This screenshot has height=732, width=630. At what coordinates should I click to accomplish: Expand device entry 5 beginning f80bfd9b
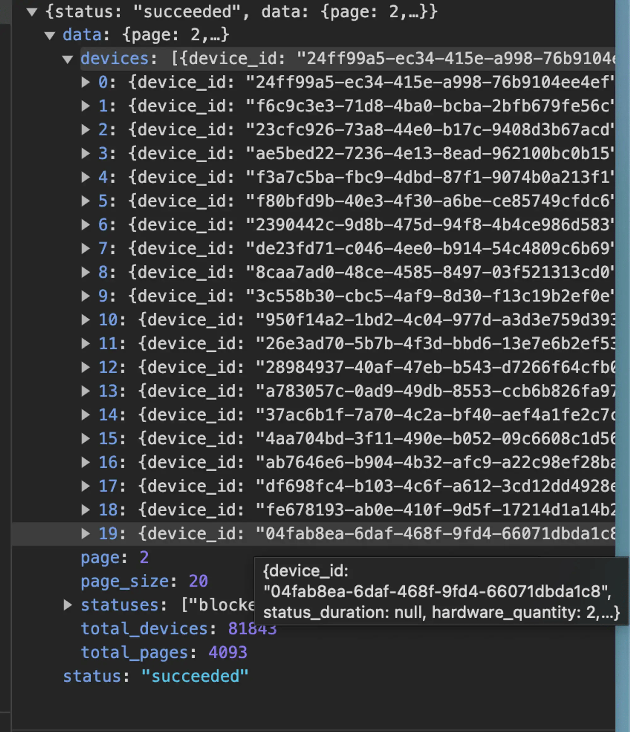pos(86,201)
